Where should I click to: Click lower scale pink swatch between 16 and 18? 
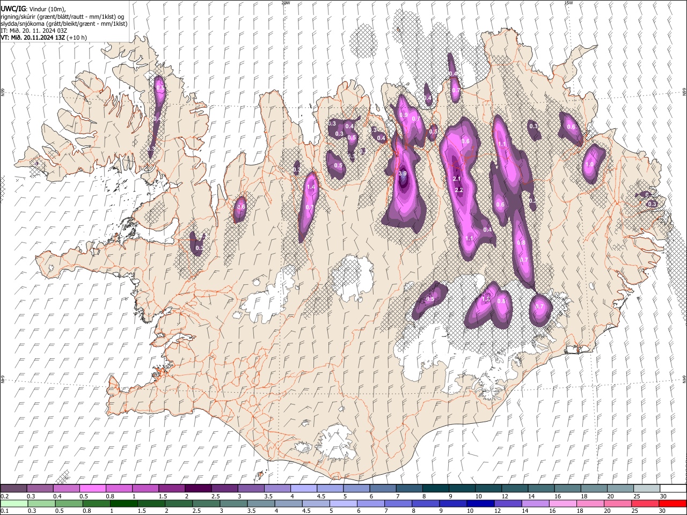coord(562,503)
